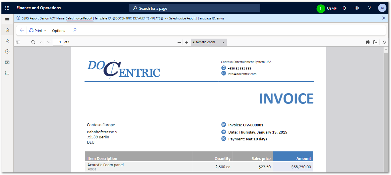Image resolution: width=391 pixels, height=175 pixels.
Task: Click the Contoso Europe customer name
Action: click(101, 125)
